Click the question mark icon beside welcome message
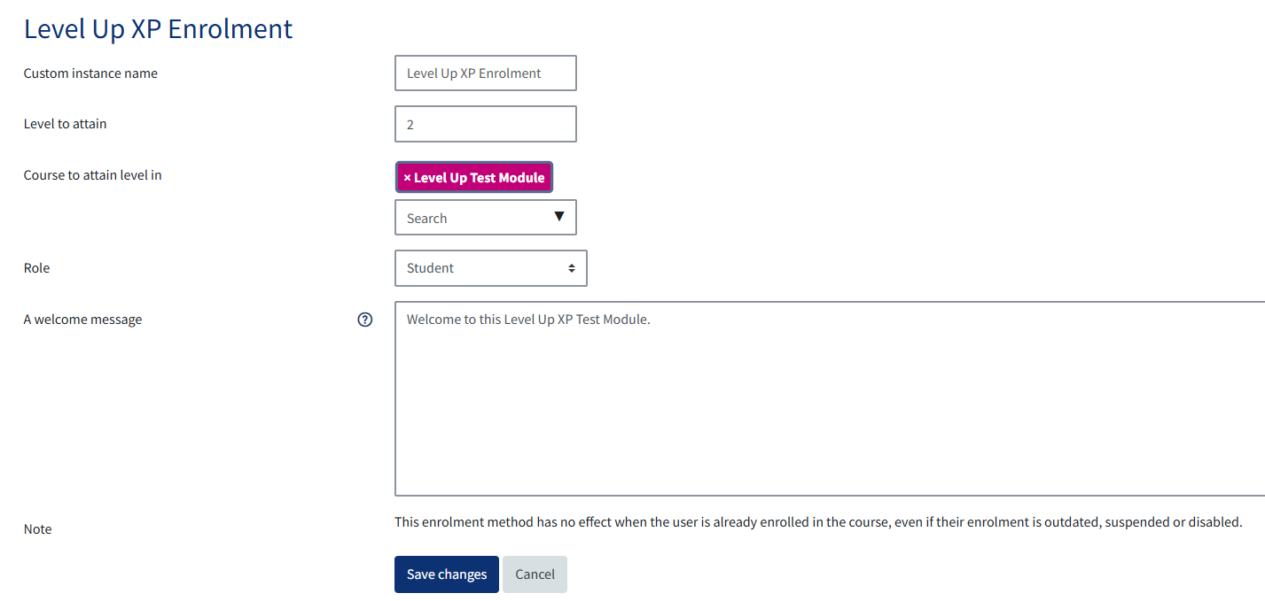This screenshot has width=1265, height=601. click(364, 320)
